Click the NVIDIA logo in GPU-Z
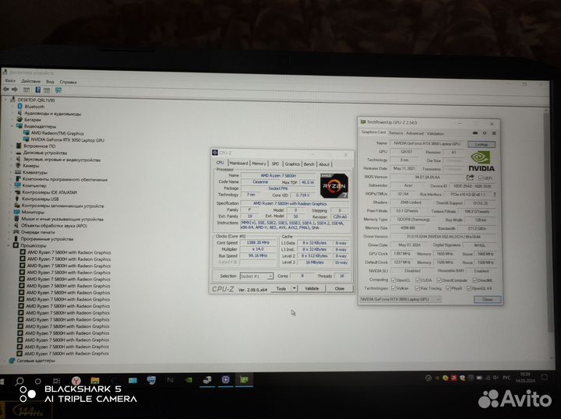561x419 pixels. pyautogui.click(x=482, y=161)
